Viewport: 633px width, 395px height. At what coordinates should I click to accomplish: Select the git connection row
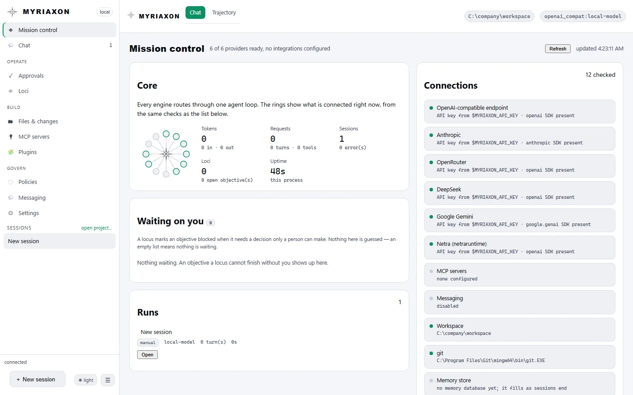(x=520, y=357)
